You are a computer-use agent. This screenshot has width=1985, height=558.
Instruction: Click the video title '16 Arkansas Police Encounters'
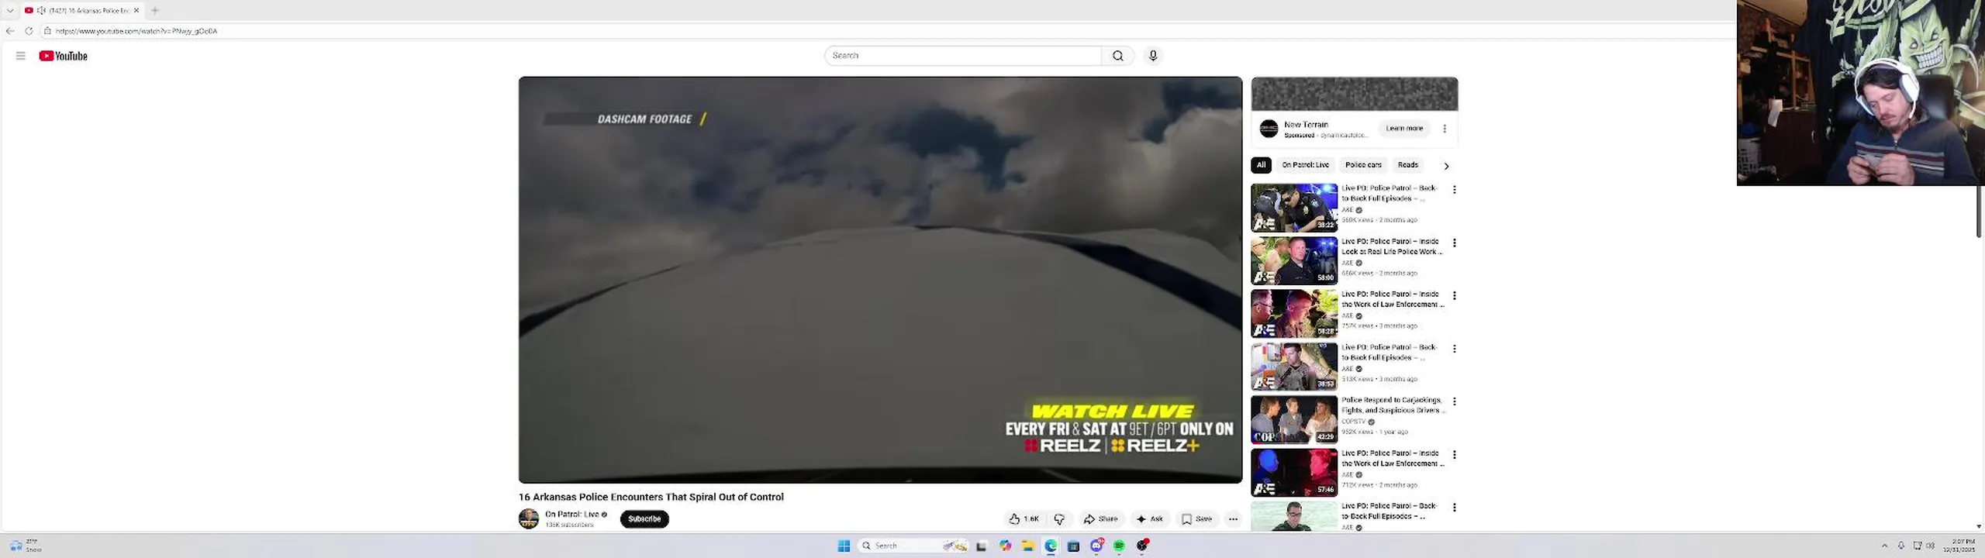651,497
